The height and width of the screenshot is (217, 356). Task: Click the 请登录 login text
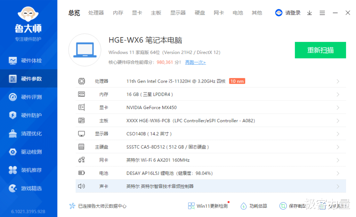click(x=293, y=13)
